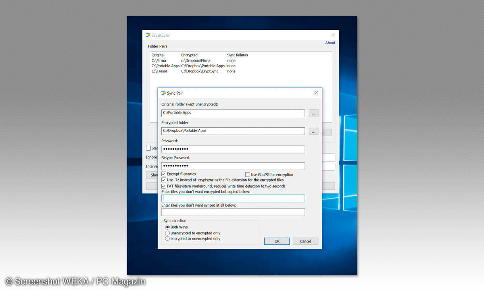Open the About link
Screen dimensions: 484x290
click(330, 43)
